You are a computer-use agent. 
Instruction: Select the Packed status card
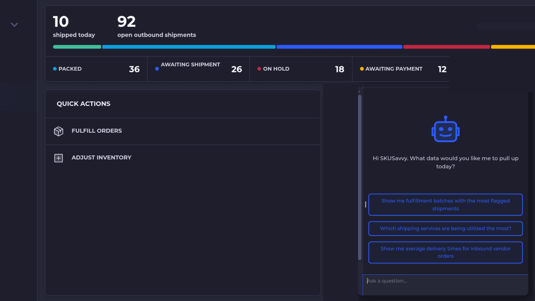point(97,69)
